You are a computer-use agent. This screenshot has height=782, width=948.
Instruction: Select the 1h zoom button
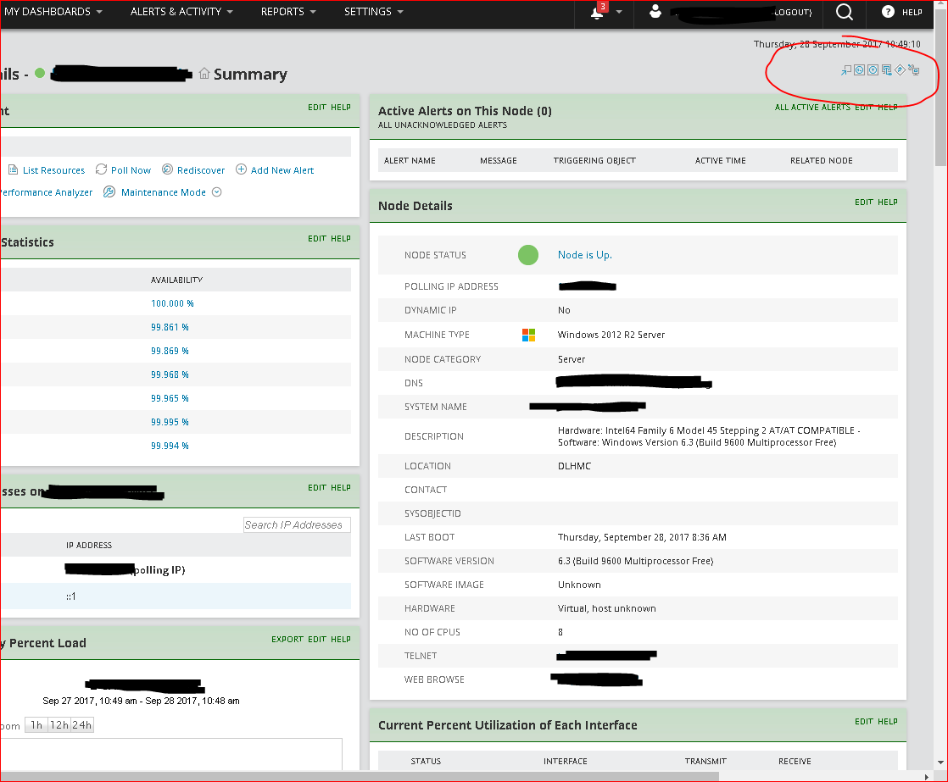click(x=36, y=724)
